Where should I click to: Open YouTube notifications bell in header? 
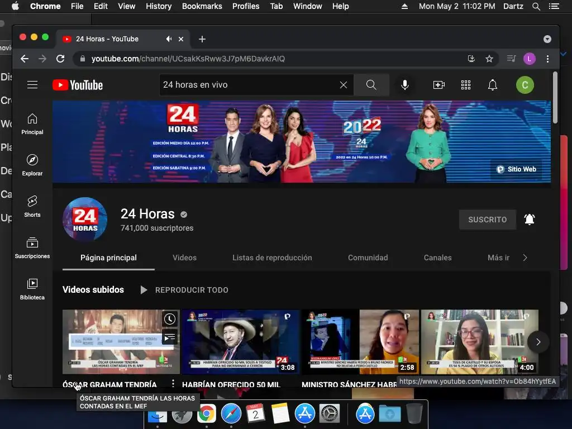point(493,85)
